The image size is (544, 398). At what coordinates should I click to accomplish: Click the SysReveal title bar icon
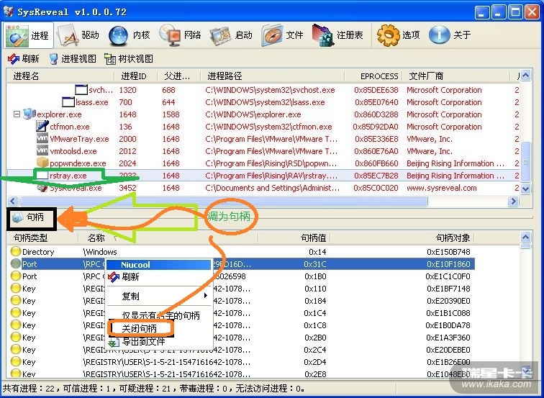(9, 12)
